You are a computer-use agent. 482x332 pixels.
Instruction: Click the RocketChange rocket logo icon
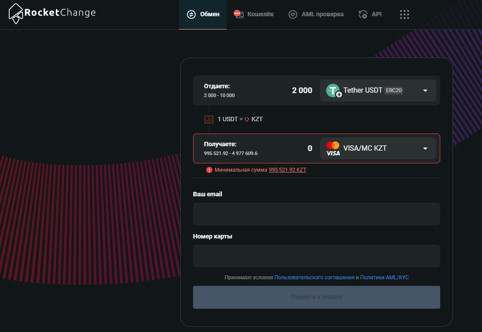click(x=16, y=14)
